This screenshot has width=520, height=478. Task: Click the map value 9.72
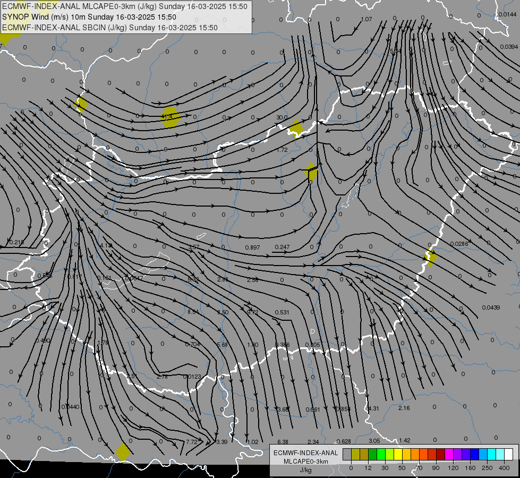(253, 312)
